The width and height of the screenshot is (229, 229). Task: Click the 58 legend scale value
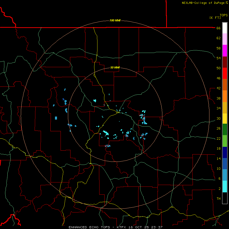point(219,48)
